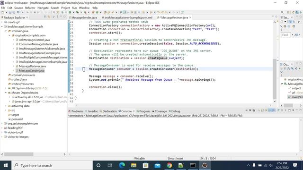This screenshot has width=303, height=170.
Task: Open the Javadoc tab
Action: point(91,111)
